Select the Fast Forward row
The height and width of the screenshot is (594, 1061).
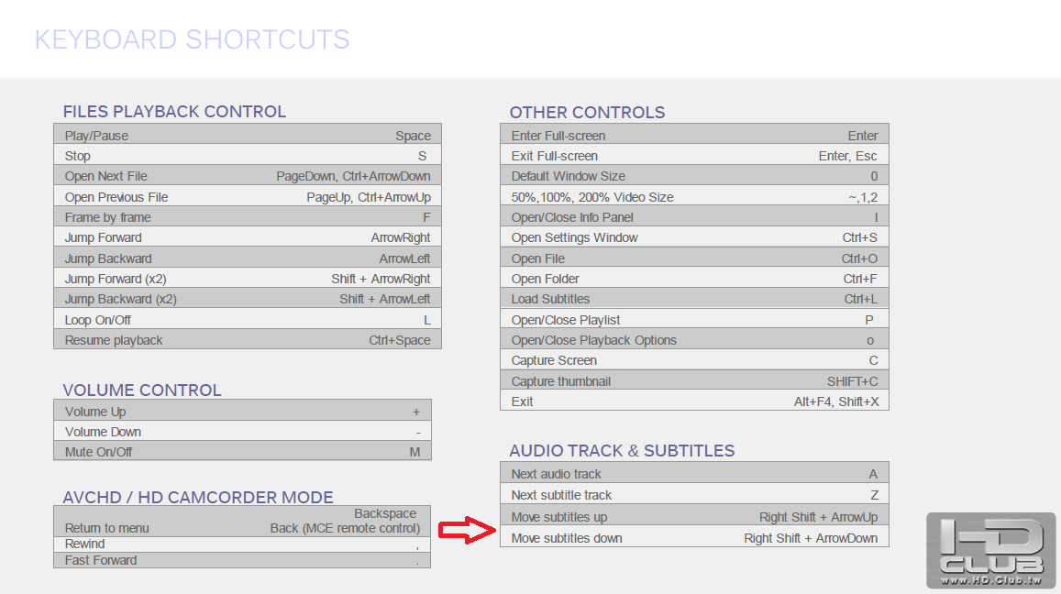pos(242,560)
